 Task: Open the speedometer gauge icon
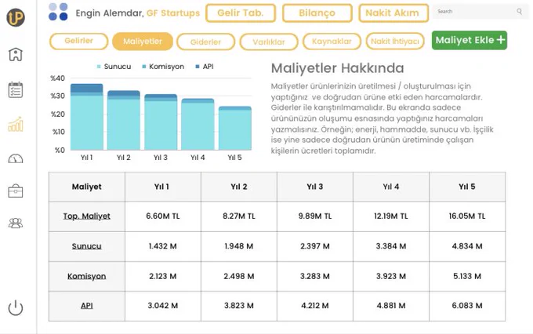16,159
